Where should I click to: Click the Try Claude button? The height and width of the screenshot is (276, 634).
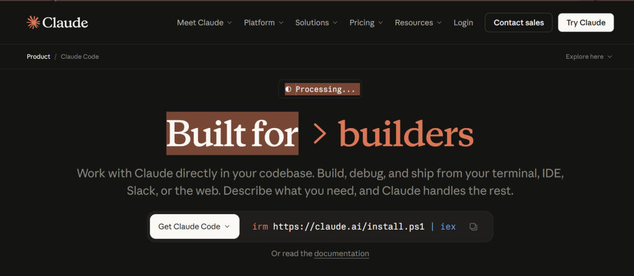[586, 23]
